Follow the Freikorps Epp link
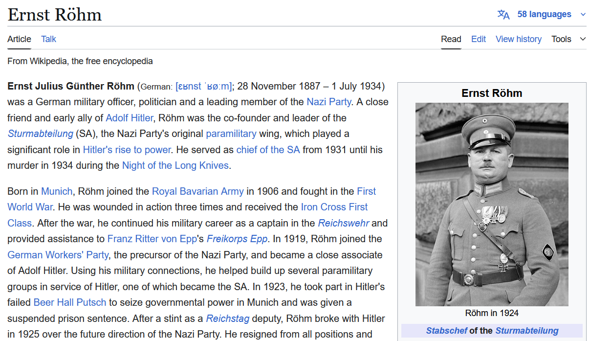The height and width of the screenshot is (341, 590). click(x=237, y=239)
